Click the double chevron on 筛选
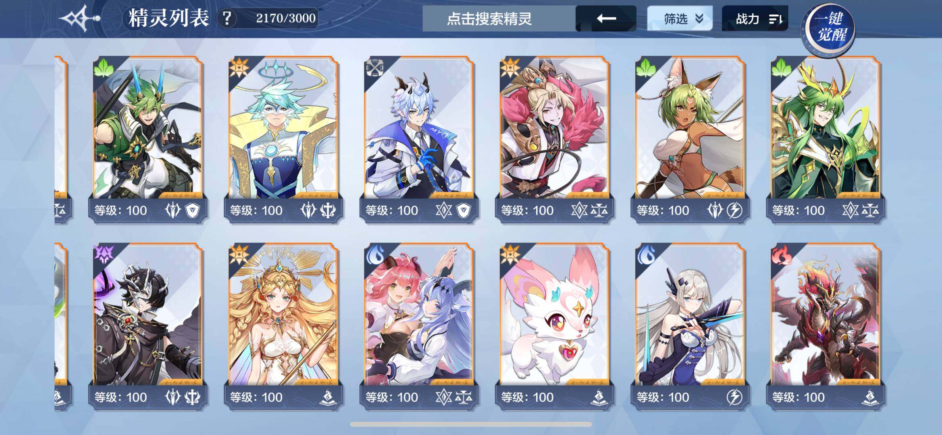 [x=699, y=19]
